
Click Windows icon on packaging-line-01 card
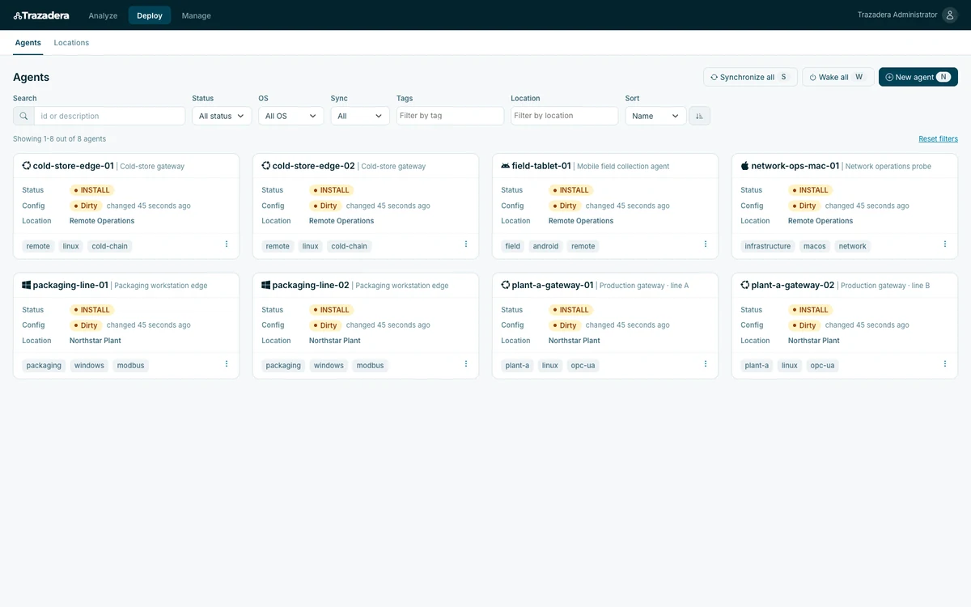pyautogui.click(x=27, y=285)
